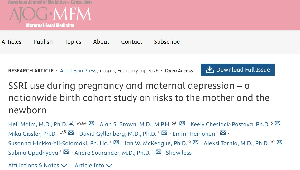Expand the Affiliations & Notes section
The height and width of the screenshot is (170, 300).
pos(38,166)
